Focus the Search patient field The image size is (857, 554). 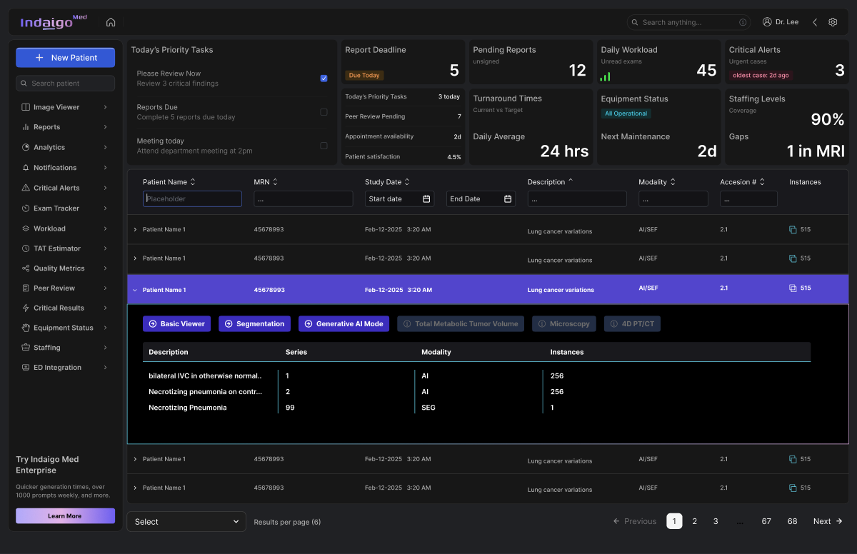65,84
